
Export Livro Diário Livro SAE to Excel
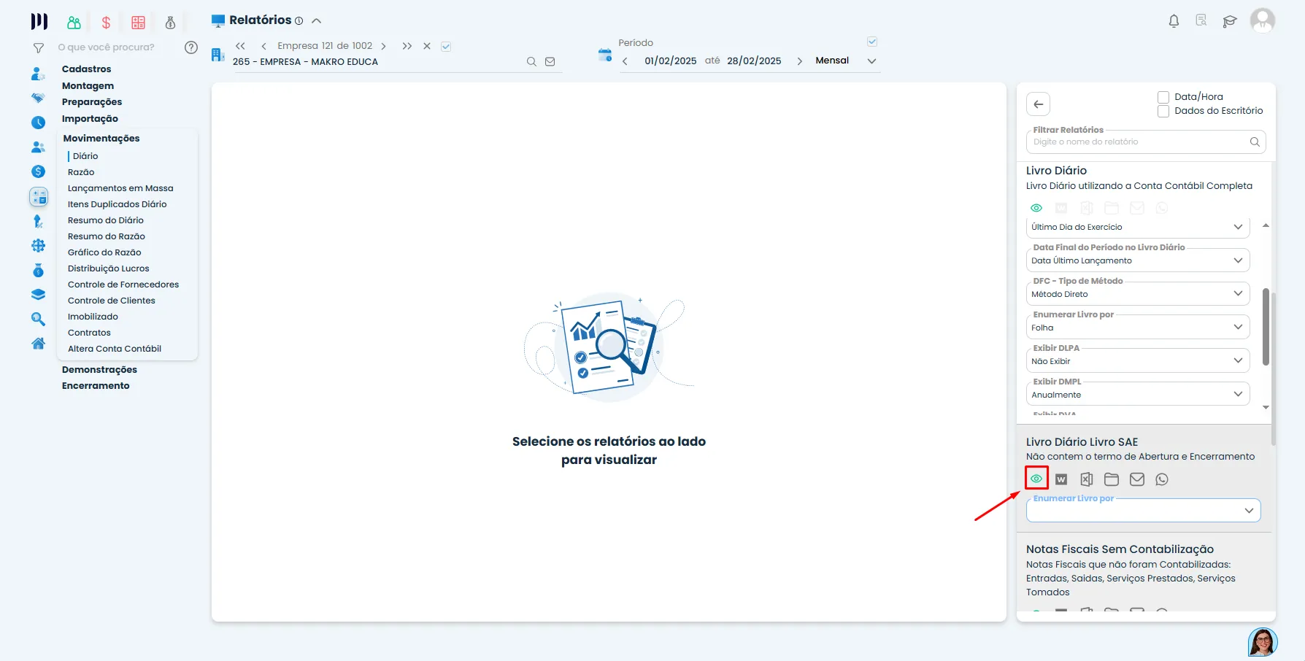tap(1087, 479)
